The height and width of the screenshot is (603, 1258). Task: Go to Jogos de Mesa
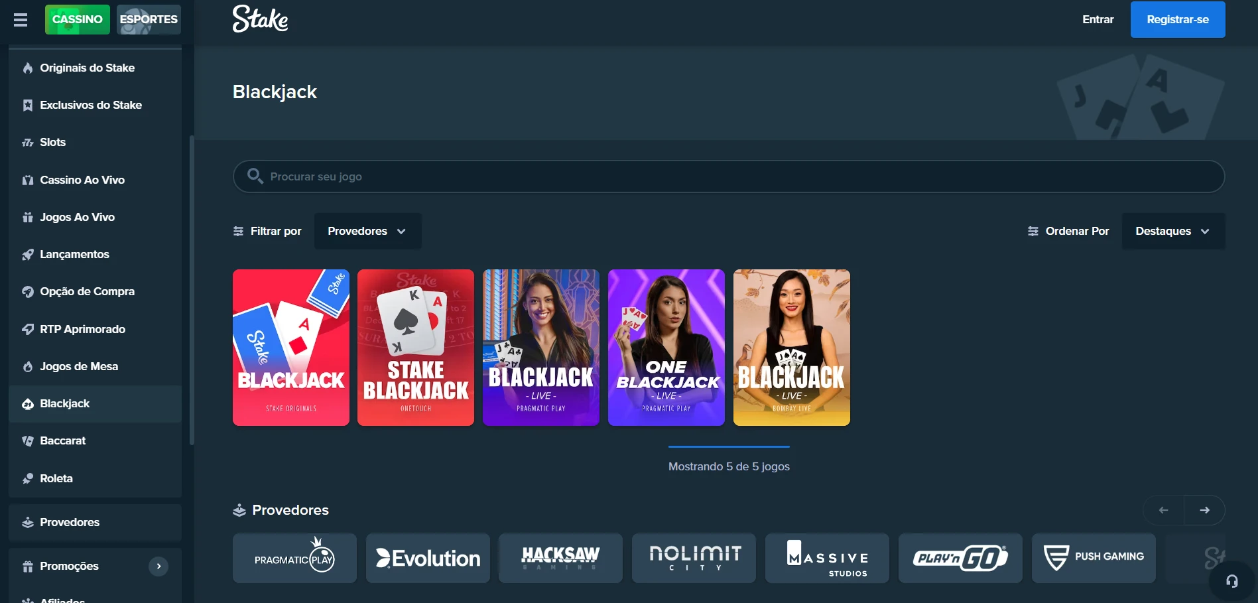click(x=95, y=366)
